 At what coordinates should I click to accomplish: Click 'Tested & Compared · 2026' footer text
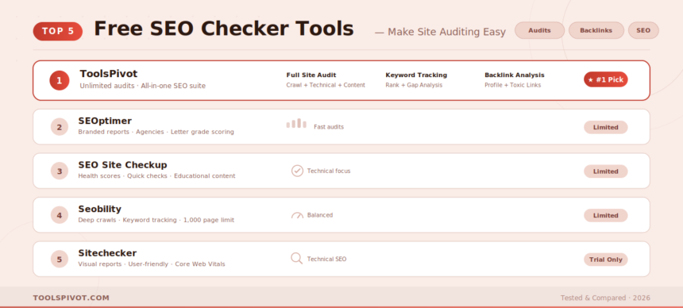pyautogui.click(x=605, y=298)
